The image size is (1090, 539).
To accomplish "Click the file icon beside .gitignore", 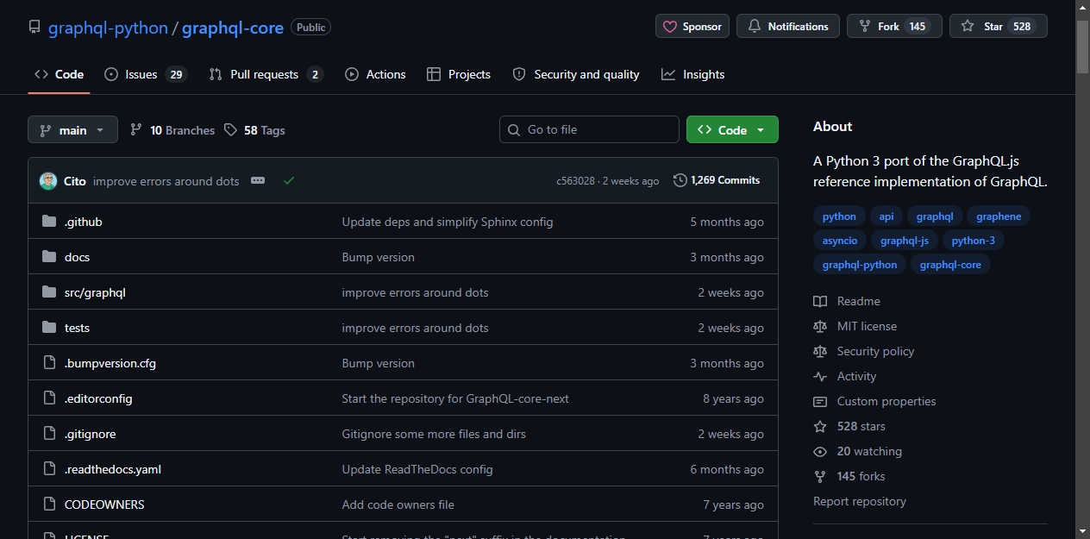I will 49,434.
